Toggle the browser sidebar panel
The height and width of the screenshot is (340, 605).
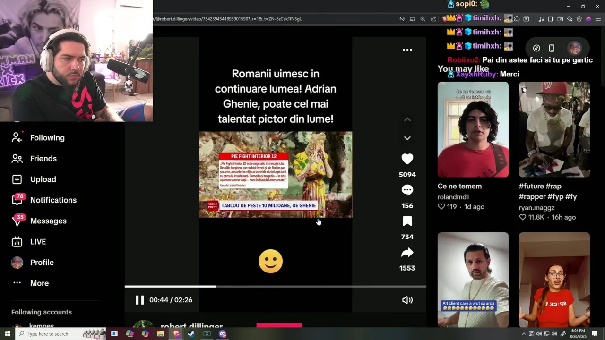[x=551, y=19]
